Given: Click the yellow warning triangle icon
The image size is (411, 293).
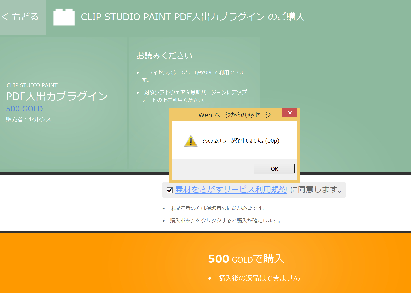Looking at the screenshot, I should tap(191, 141).
